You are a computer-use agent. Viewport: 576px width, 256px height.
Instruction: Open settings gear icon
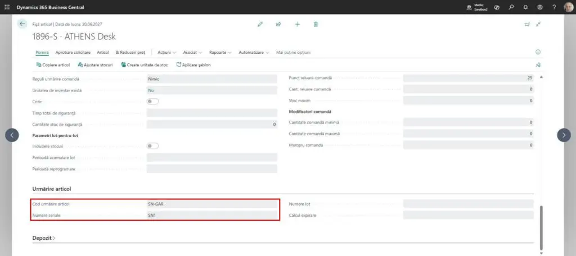539,7
